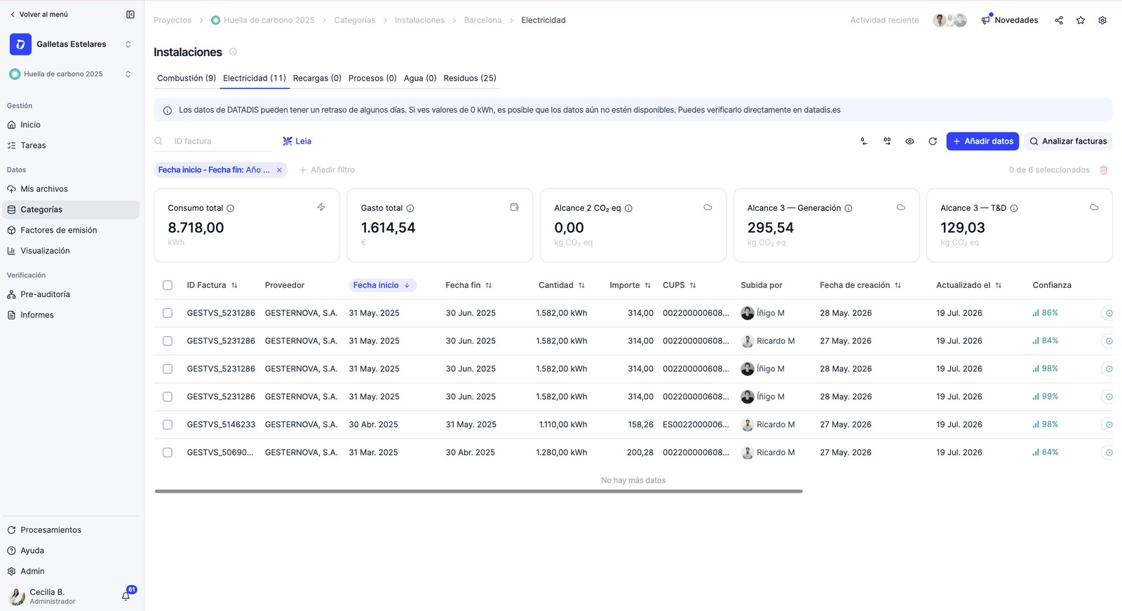Click the refresh table icon

pyautogui.click(x=933, y=142)
